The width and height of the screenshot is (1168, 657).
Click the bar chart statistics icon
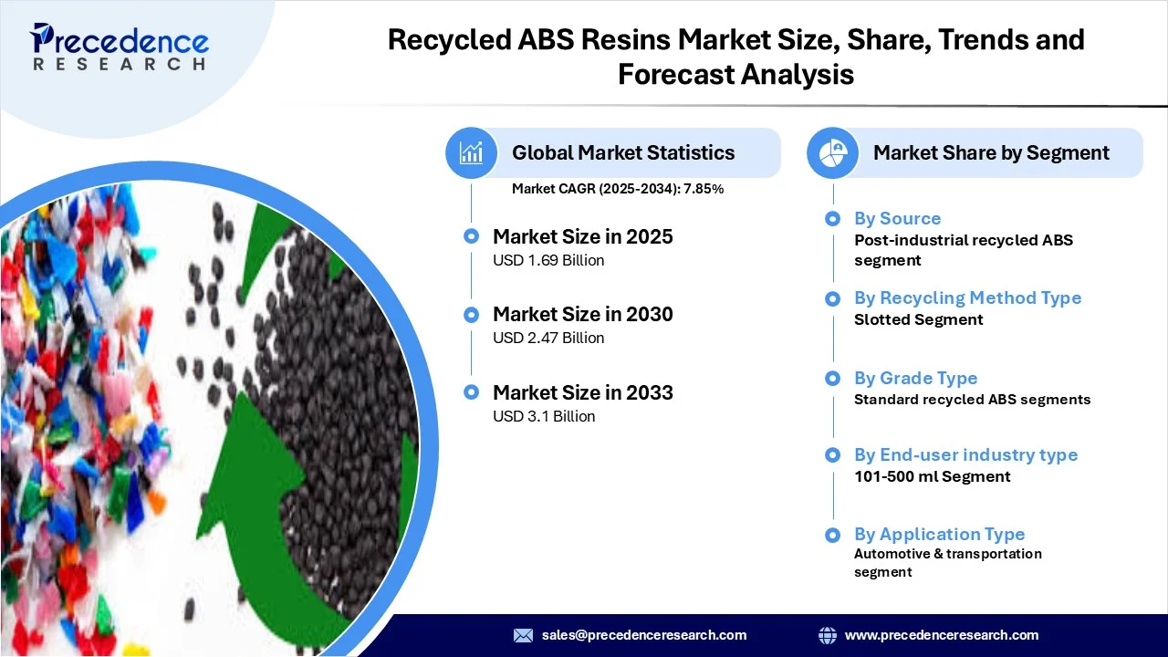pyautogui.click(x=472, y=152)
